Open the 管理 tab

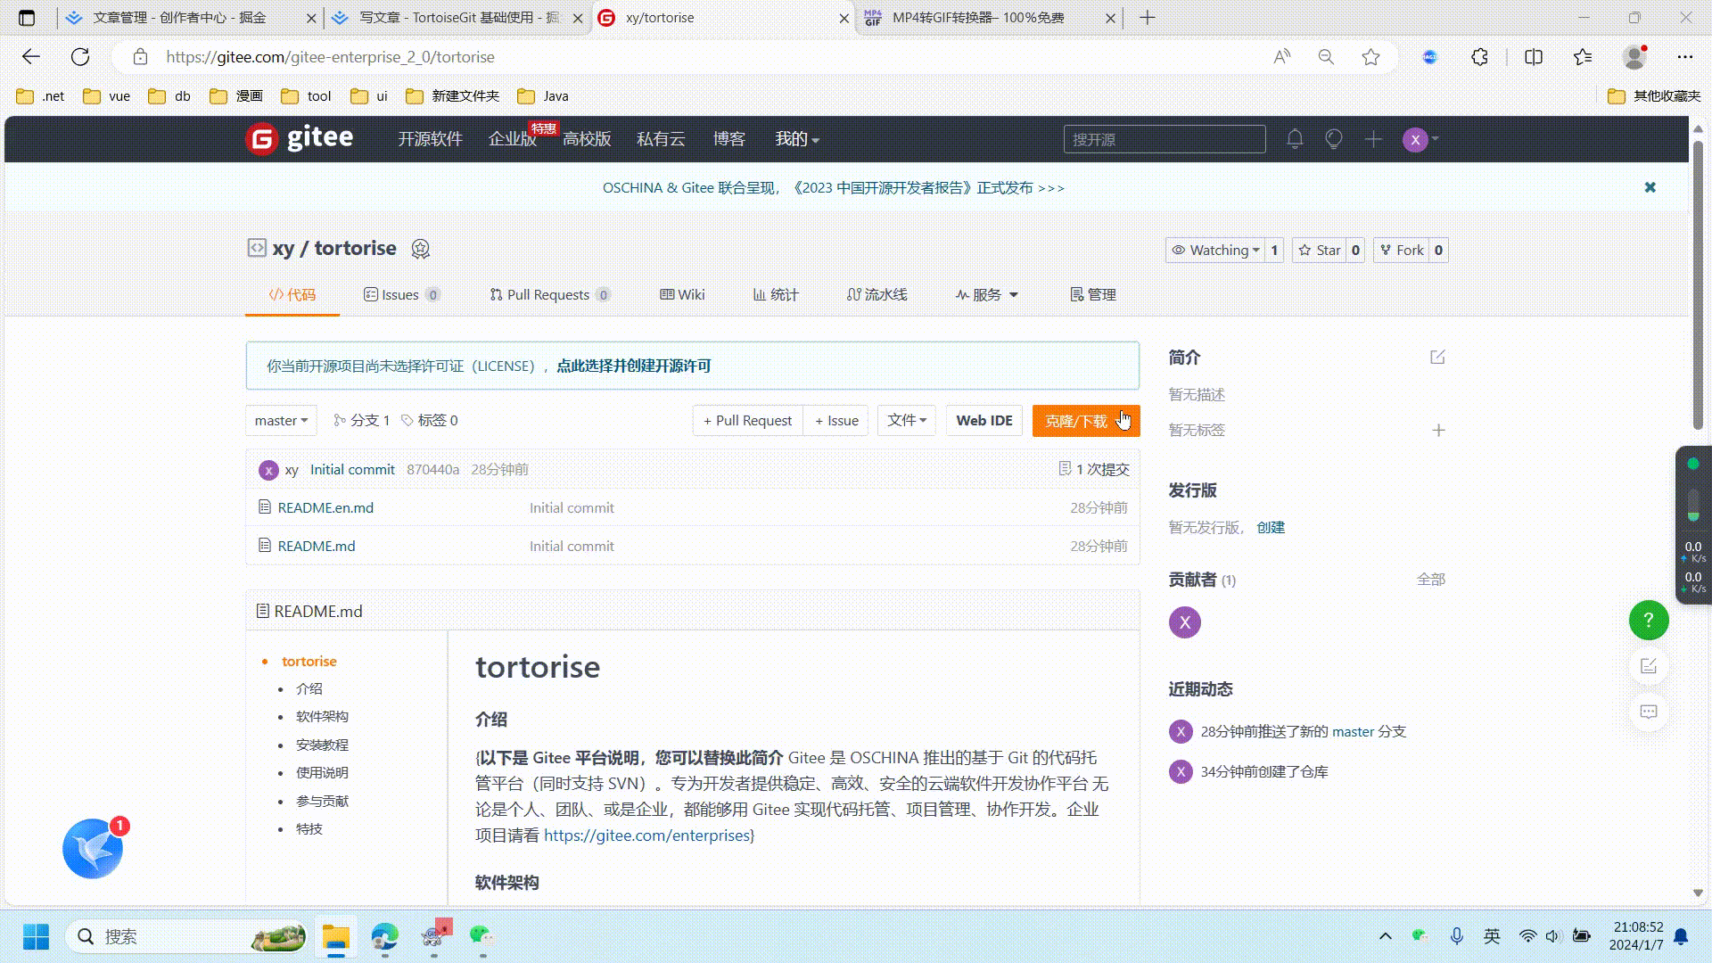point(1093,295)
